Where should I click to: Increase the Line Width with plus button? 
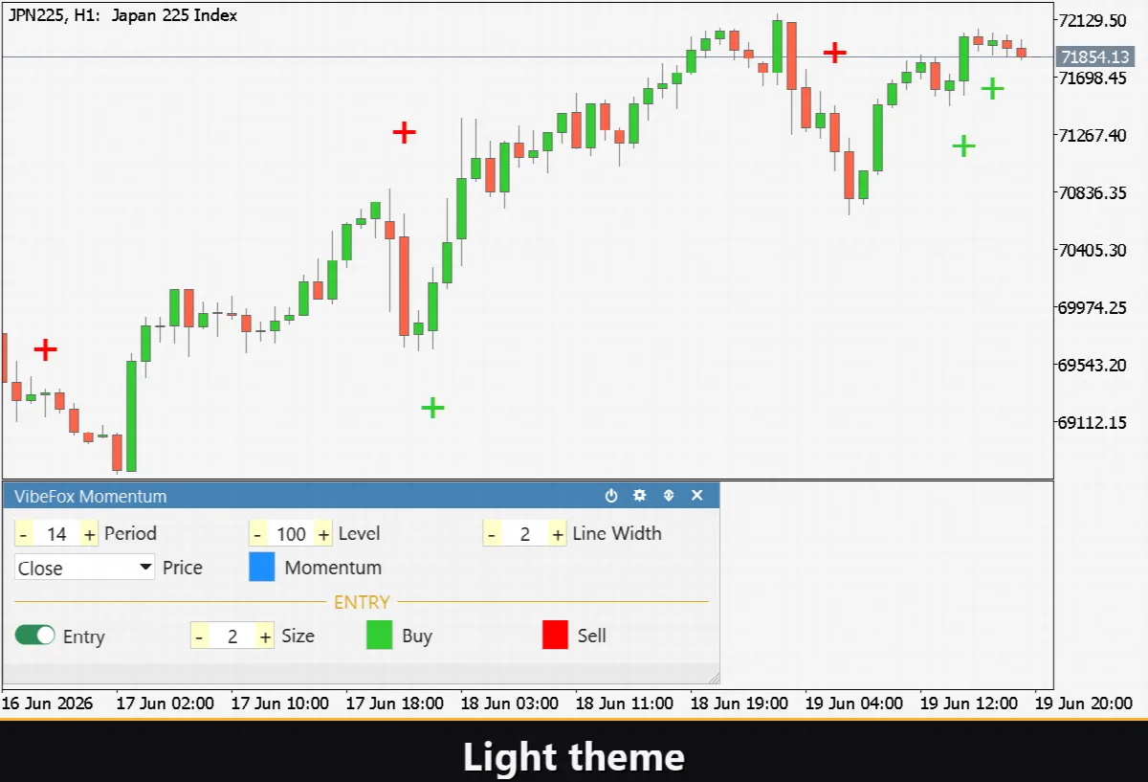click(558, 534)
